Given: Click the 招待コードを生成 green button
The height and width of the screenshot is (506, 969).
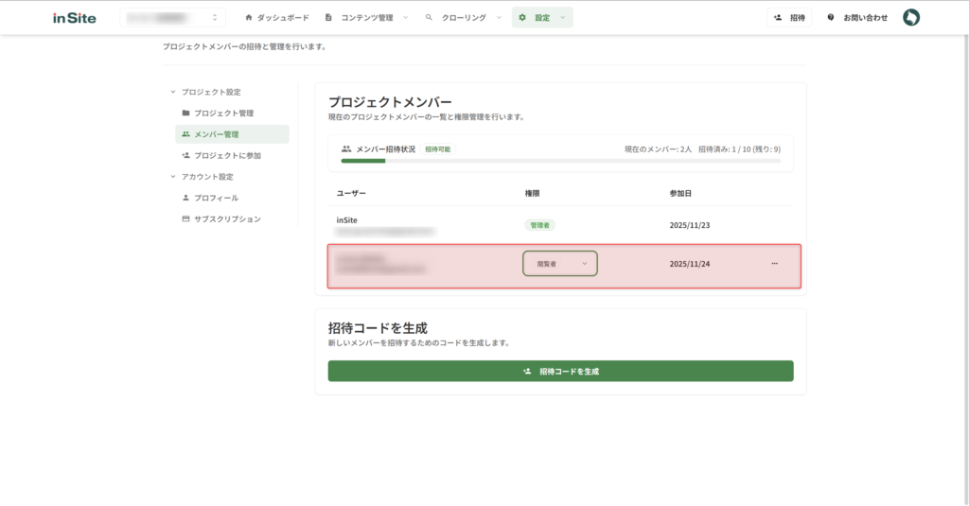Looking at the screenshot, I should pos(560,372).
